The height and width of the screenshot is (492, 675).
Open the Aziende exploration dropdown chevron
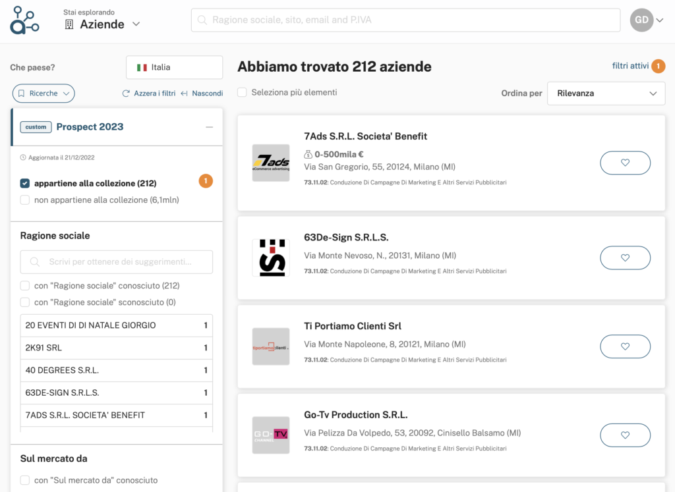click(x=136, y=24)
